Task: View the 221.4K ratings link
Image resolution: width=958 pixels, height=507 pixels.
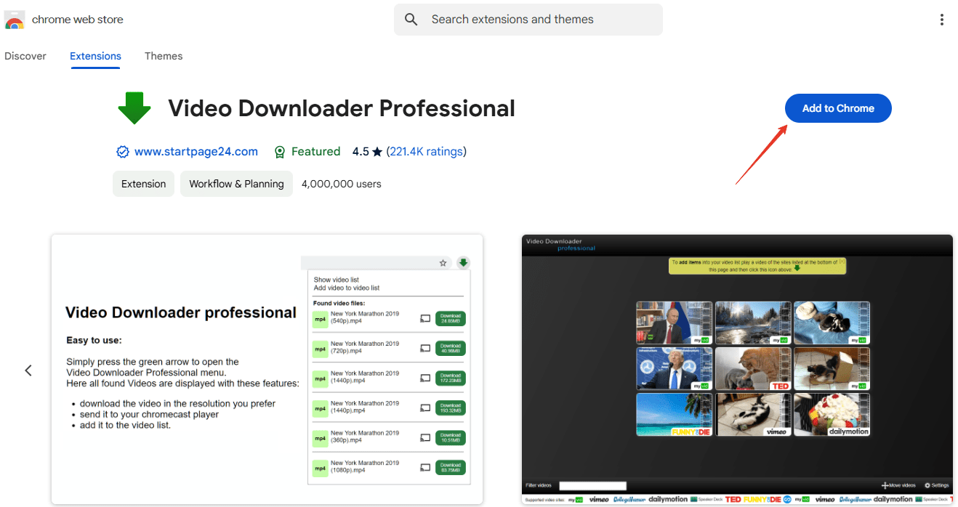Action: coord(426,152)
